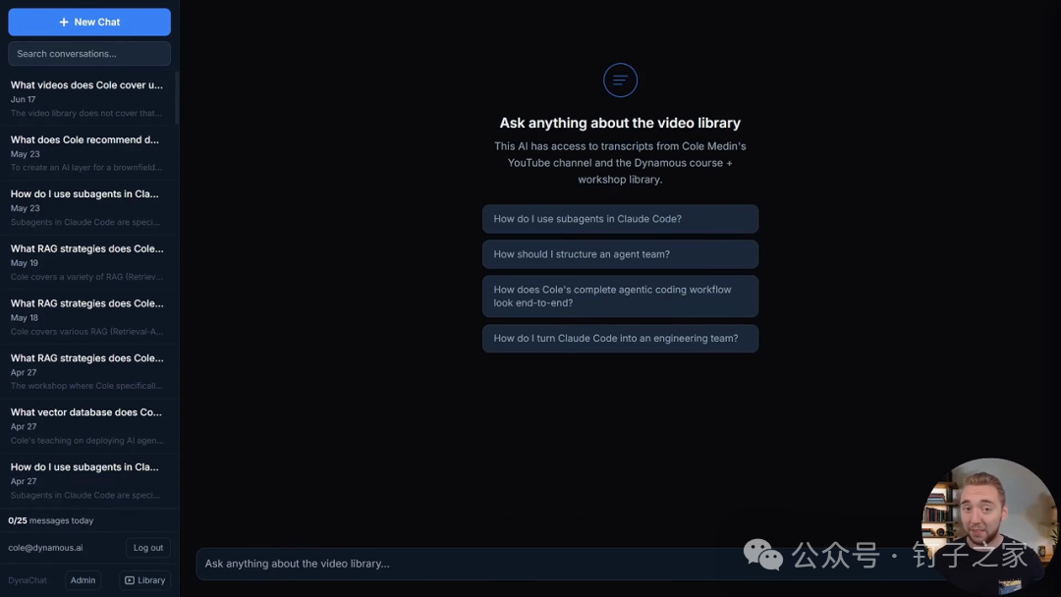The image size is (1061, 597).
Task: Click the 0/25 messages today counter
Action: [51, 520]
